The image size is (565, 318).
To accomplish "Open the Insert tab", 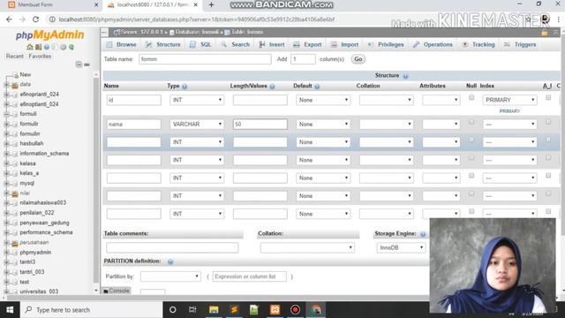I will (272, 45).
